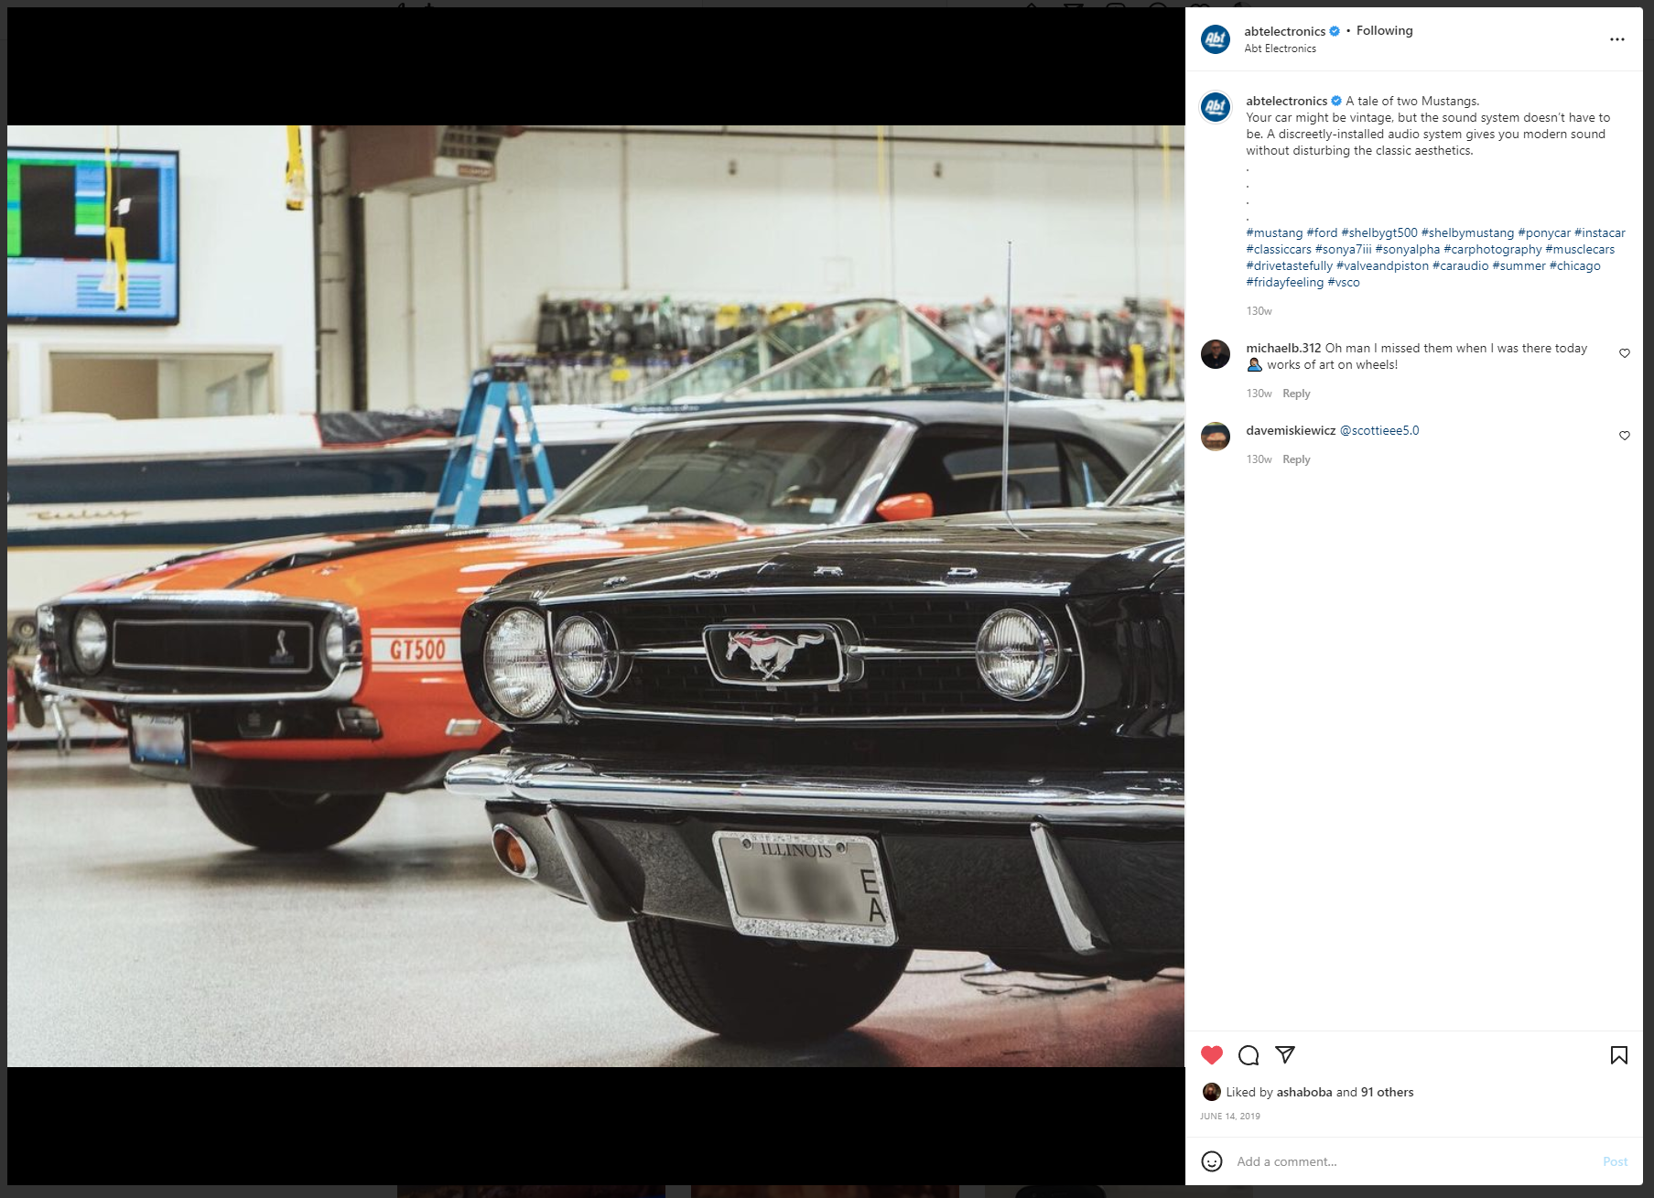1654x1198 pixels.
Task: Click the verified badge next to abtelectronics header
Action: (1335, 31)
